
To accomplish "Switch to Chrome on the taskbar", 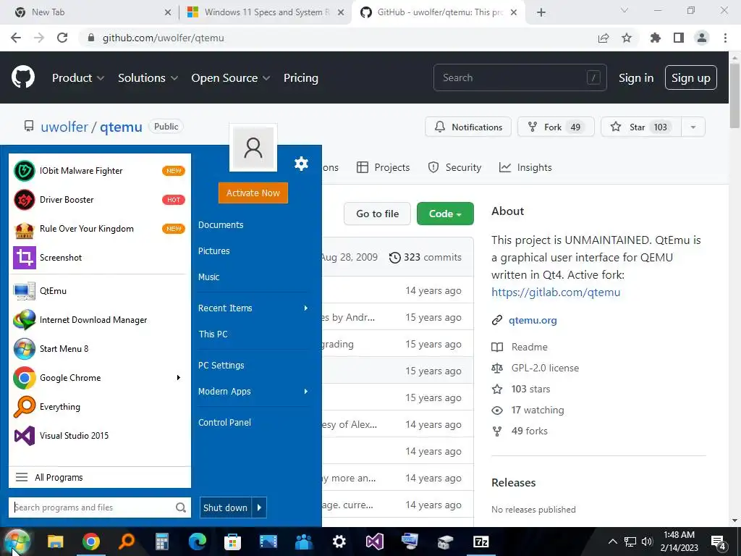I will [90, 542].
